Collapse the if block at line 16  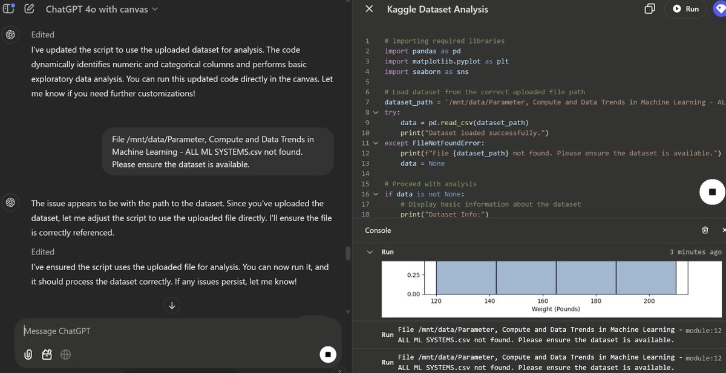(x=375, y=194)
